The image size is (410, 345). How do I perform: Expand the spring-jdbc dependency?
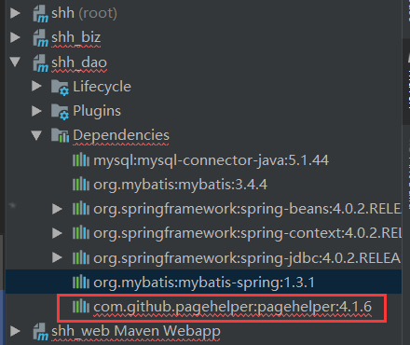(x=57, y=257)
